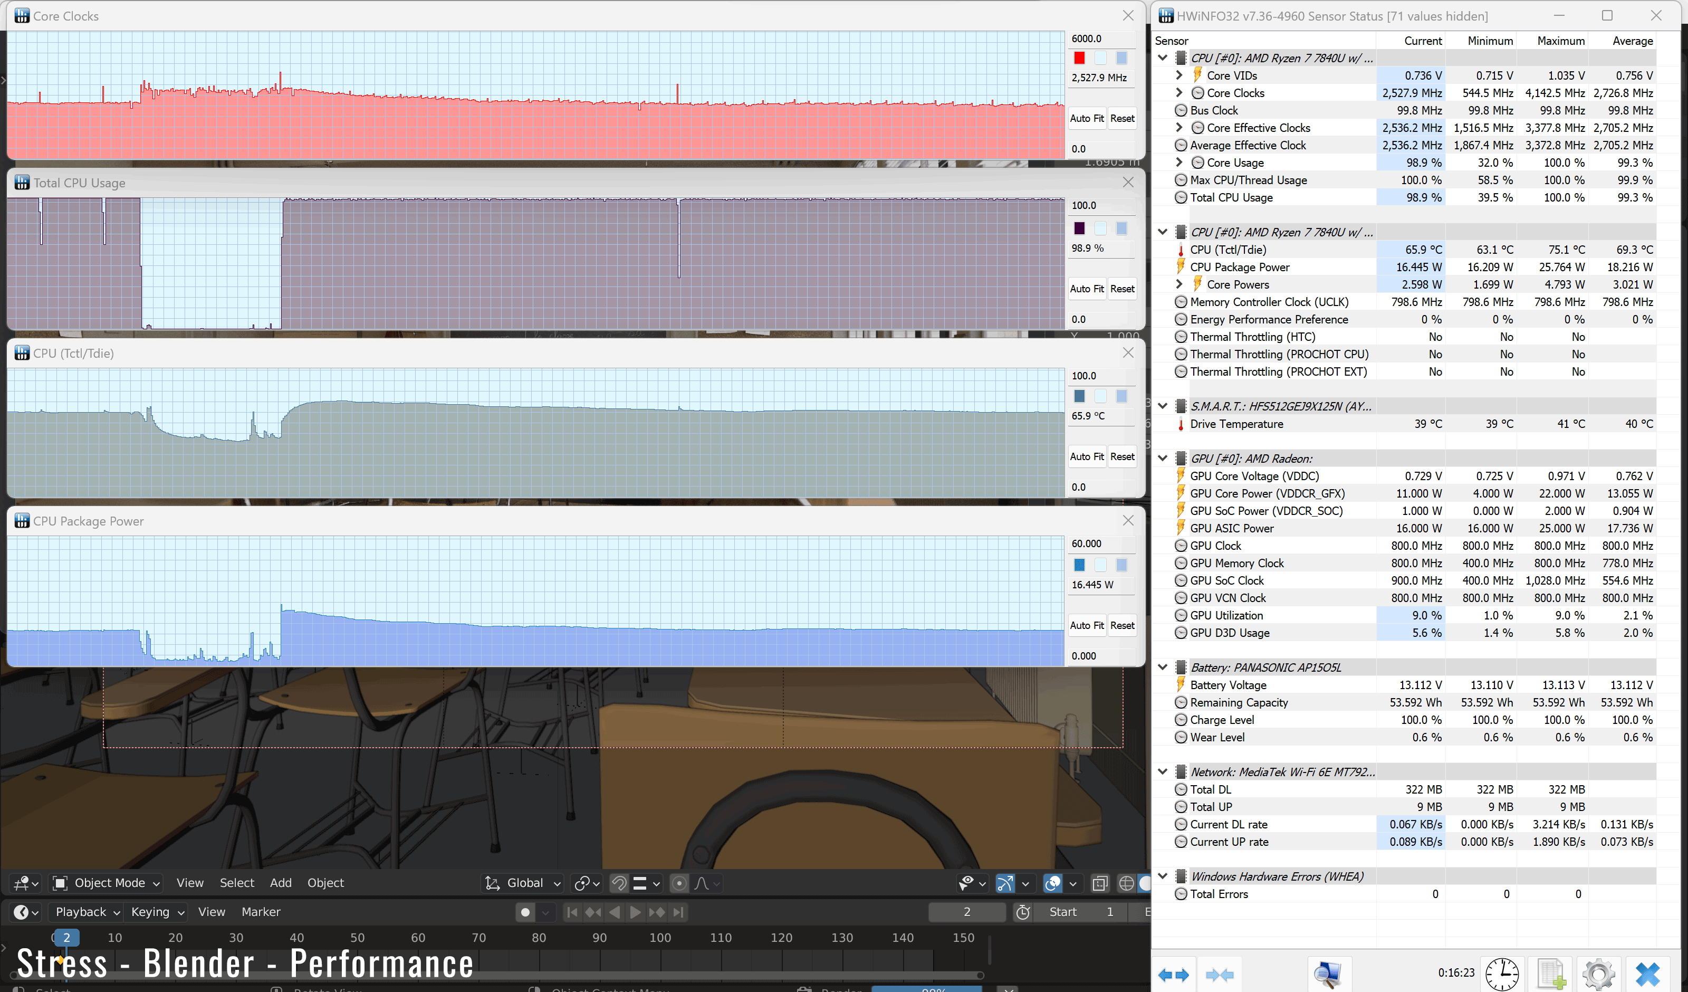Pick dark purple swatch in Total CPU Usage graph
The height and width of the screenshot is (992, 1688).
click(x=1079, y=228)
